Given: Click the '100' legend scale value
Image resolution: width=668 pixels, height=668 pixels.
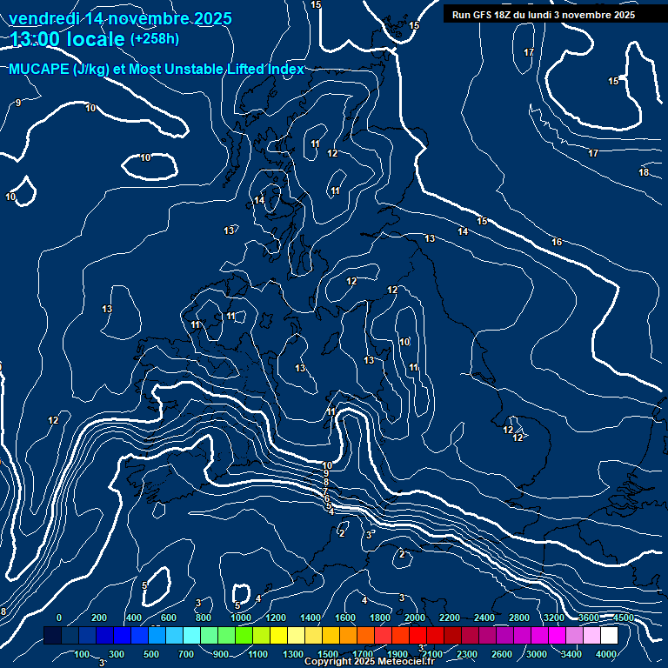Looking at the screenshot, I should tap(82, 654).
